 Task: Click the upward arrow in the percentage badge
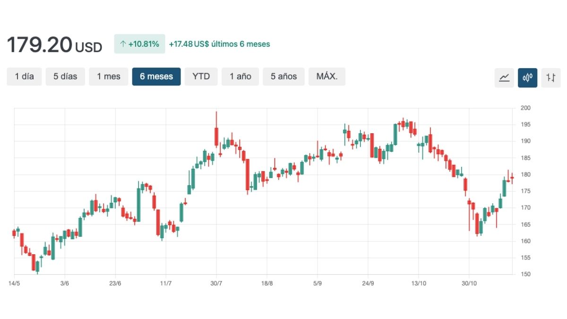(x=123, y=44)
